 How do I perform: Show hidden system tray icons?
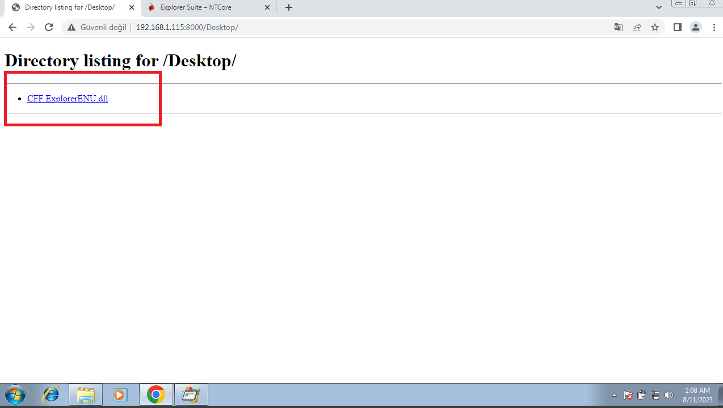click(x=614, y=395)
